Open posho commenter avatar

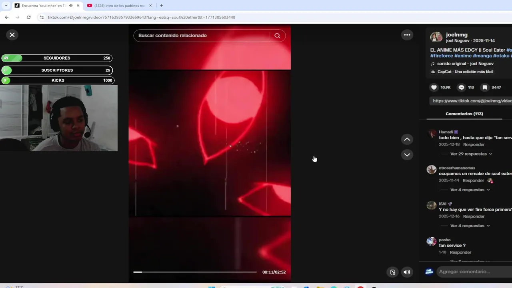tap(432, 242)
